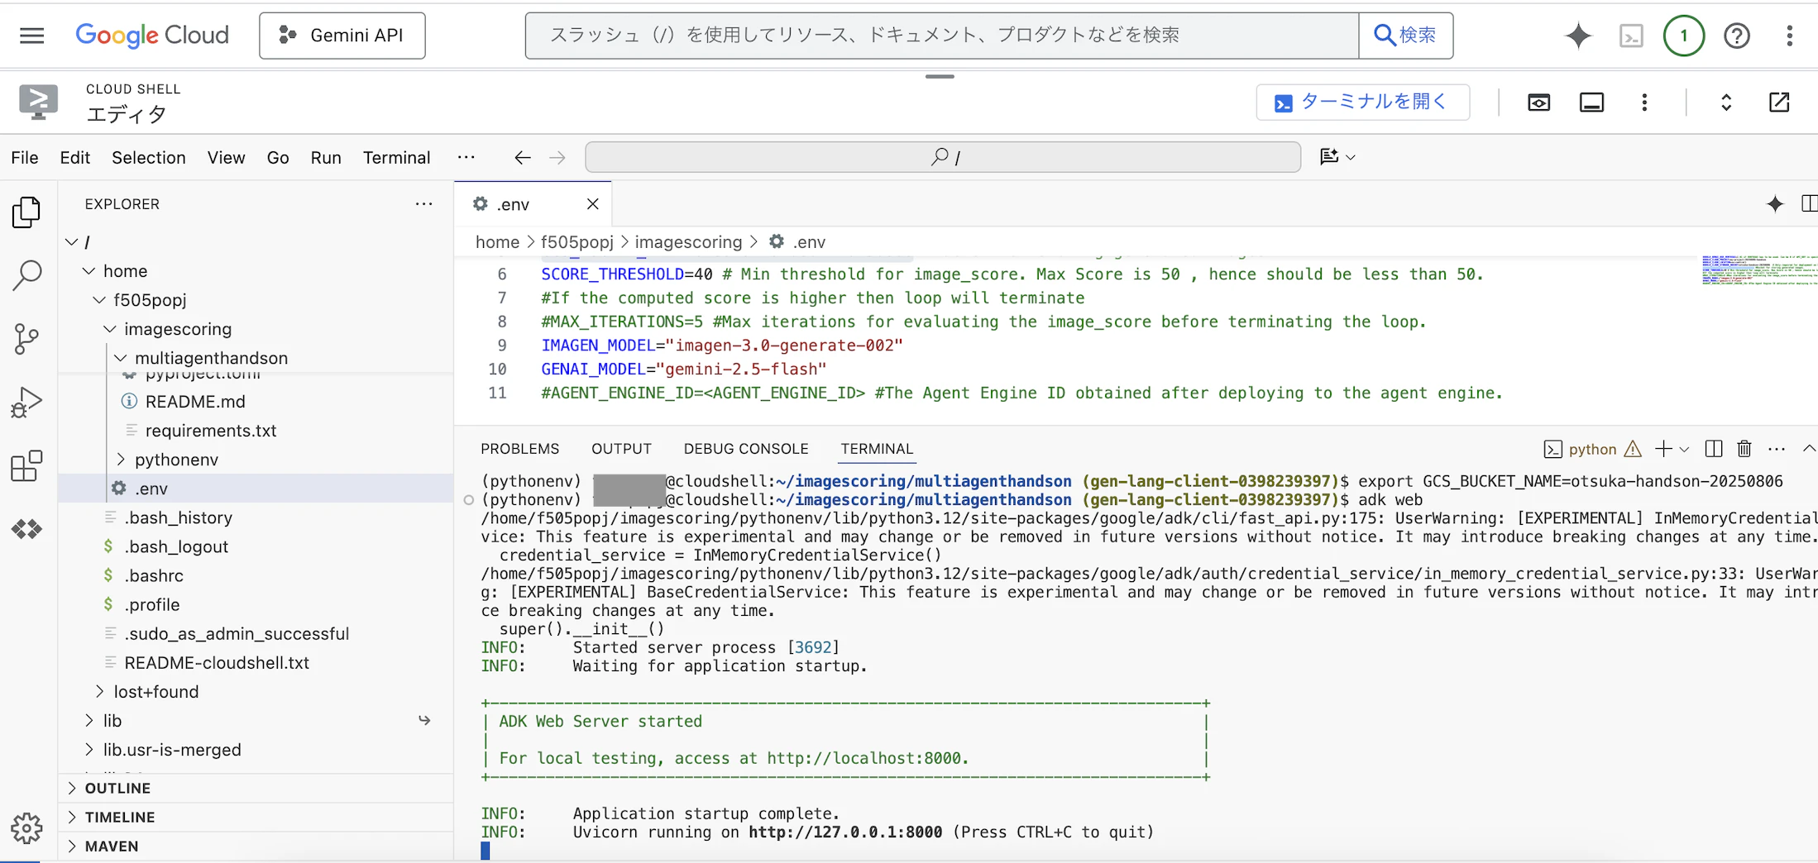Open Cloud Shell more options menu
1818x863 pixels.
point(1644,103)
